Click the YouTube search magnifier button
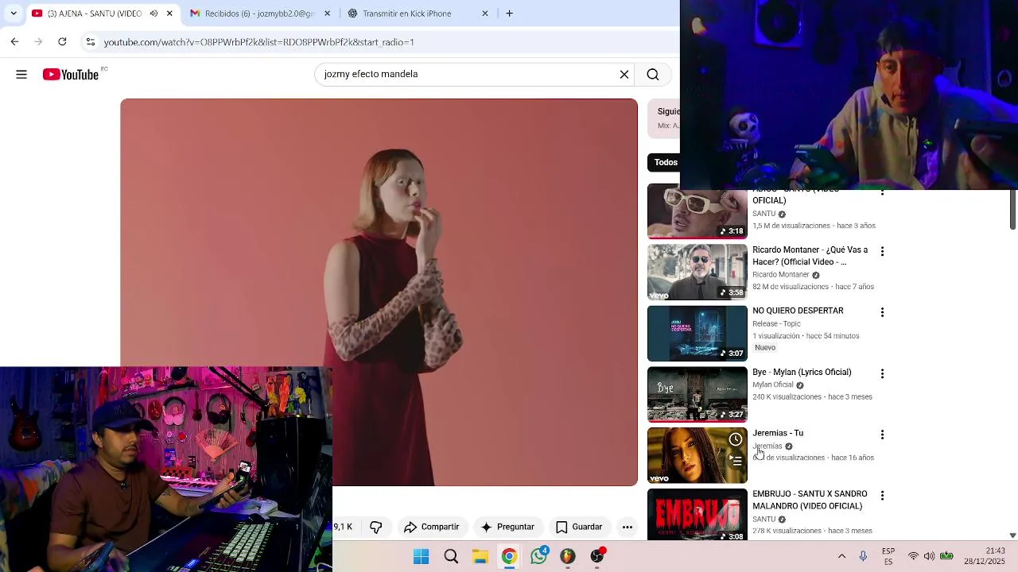Screen dimensions: 1018x572 [x=653, y=74]
